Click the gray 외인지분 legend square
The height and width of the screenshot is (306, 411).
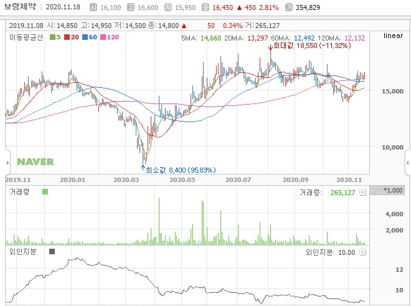coord(52,252)
